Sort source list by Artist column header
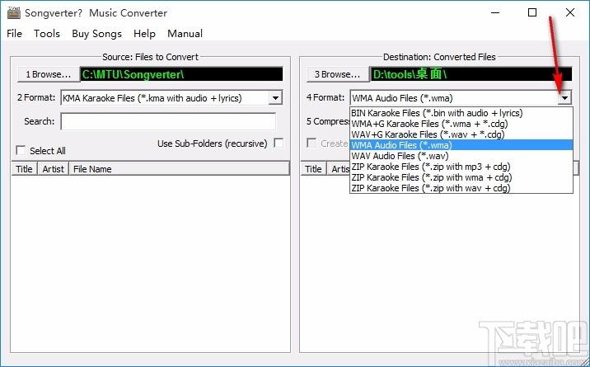This screenshot has width=590, height=367. click(53, 169)
